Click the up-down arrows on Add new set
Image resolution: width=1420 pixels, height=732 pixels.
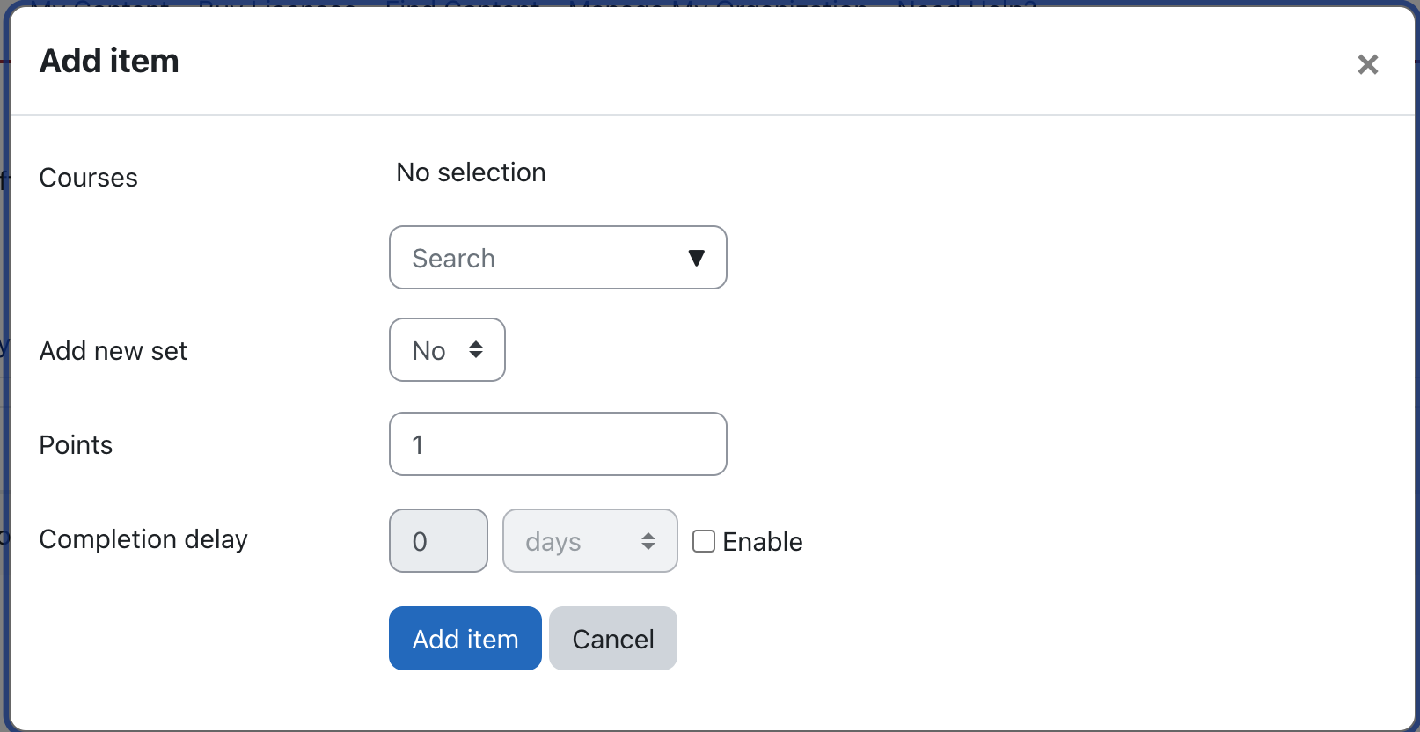[476, 350]
